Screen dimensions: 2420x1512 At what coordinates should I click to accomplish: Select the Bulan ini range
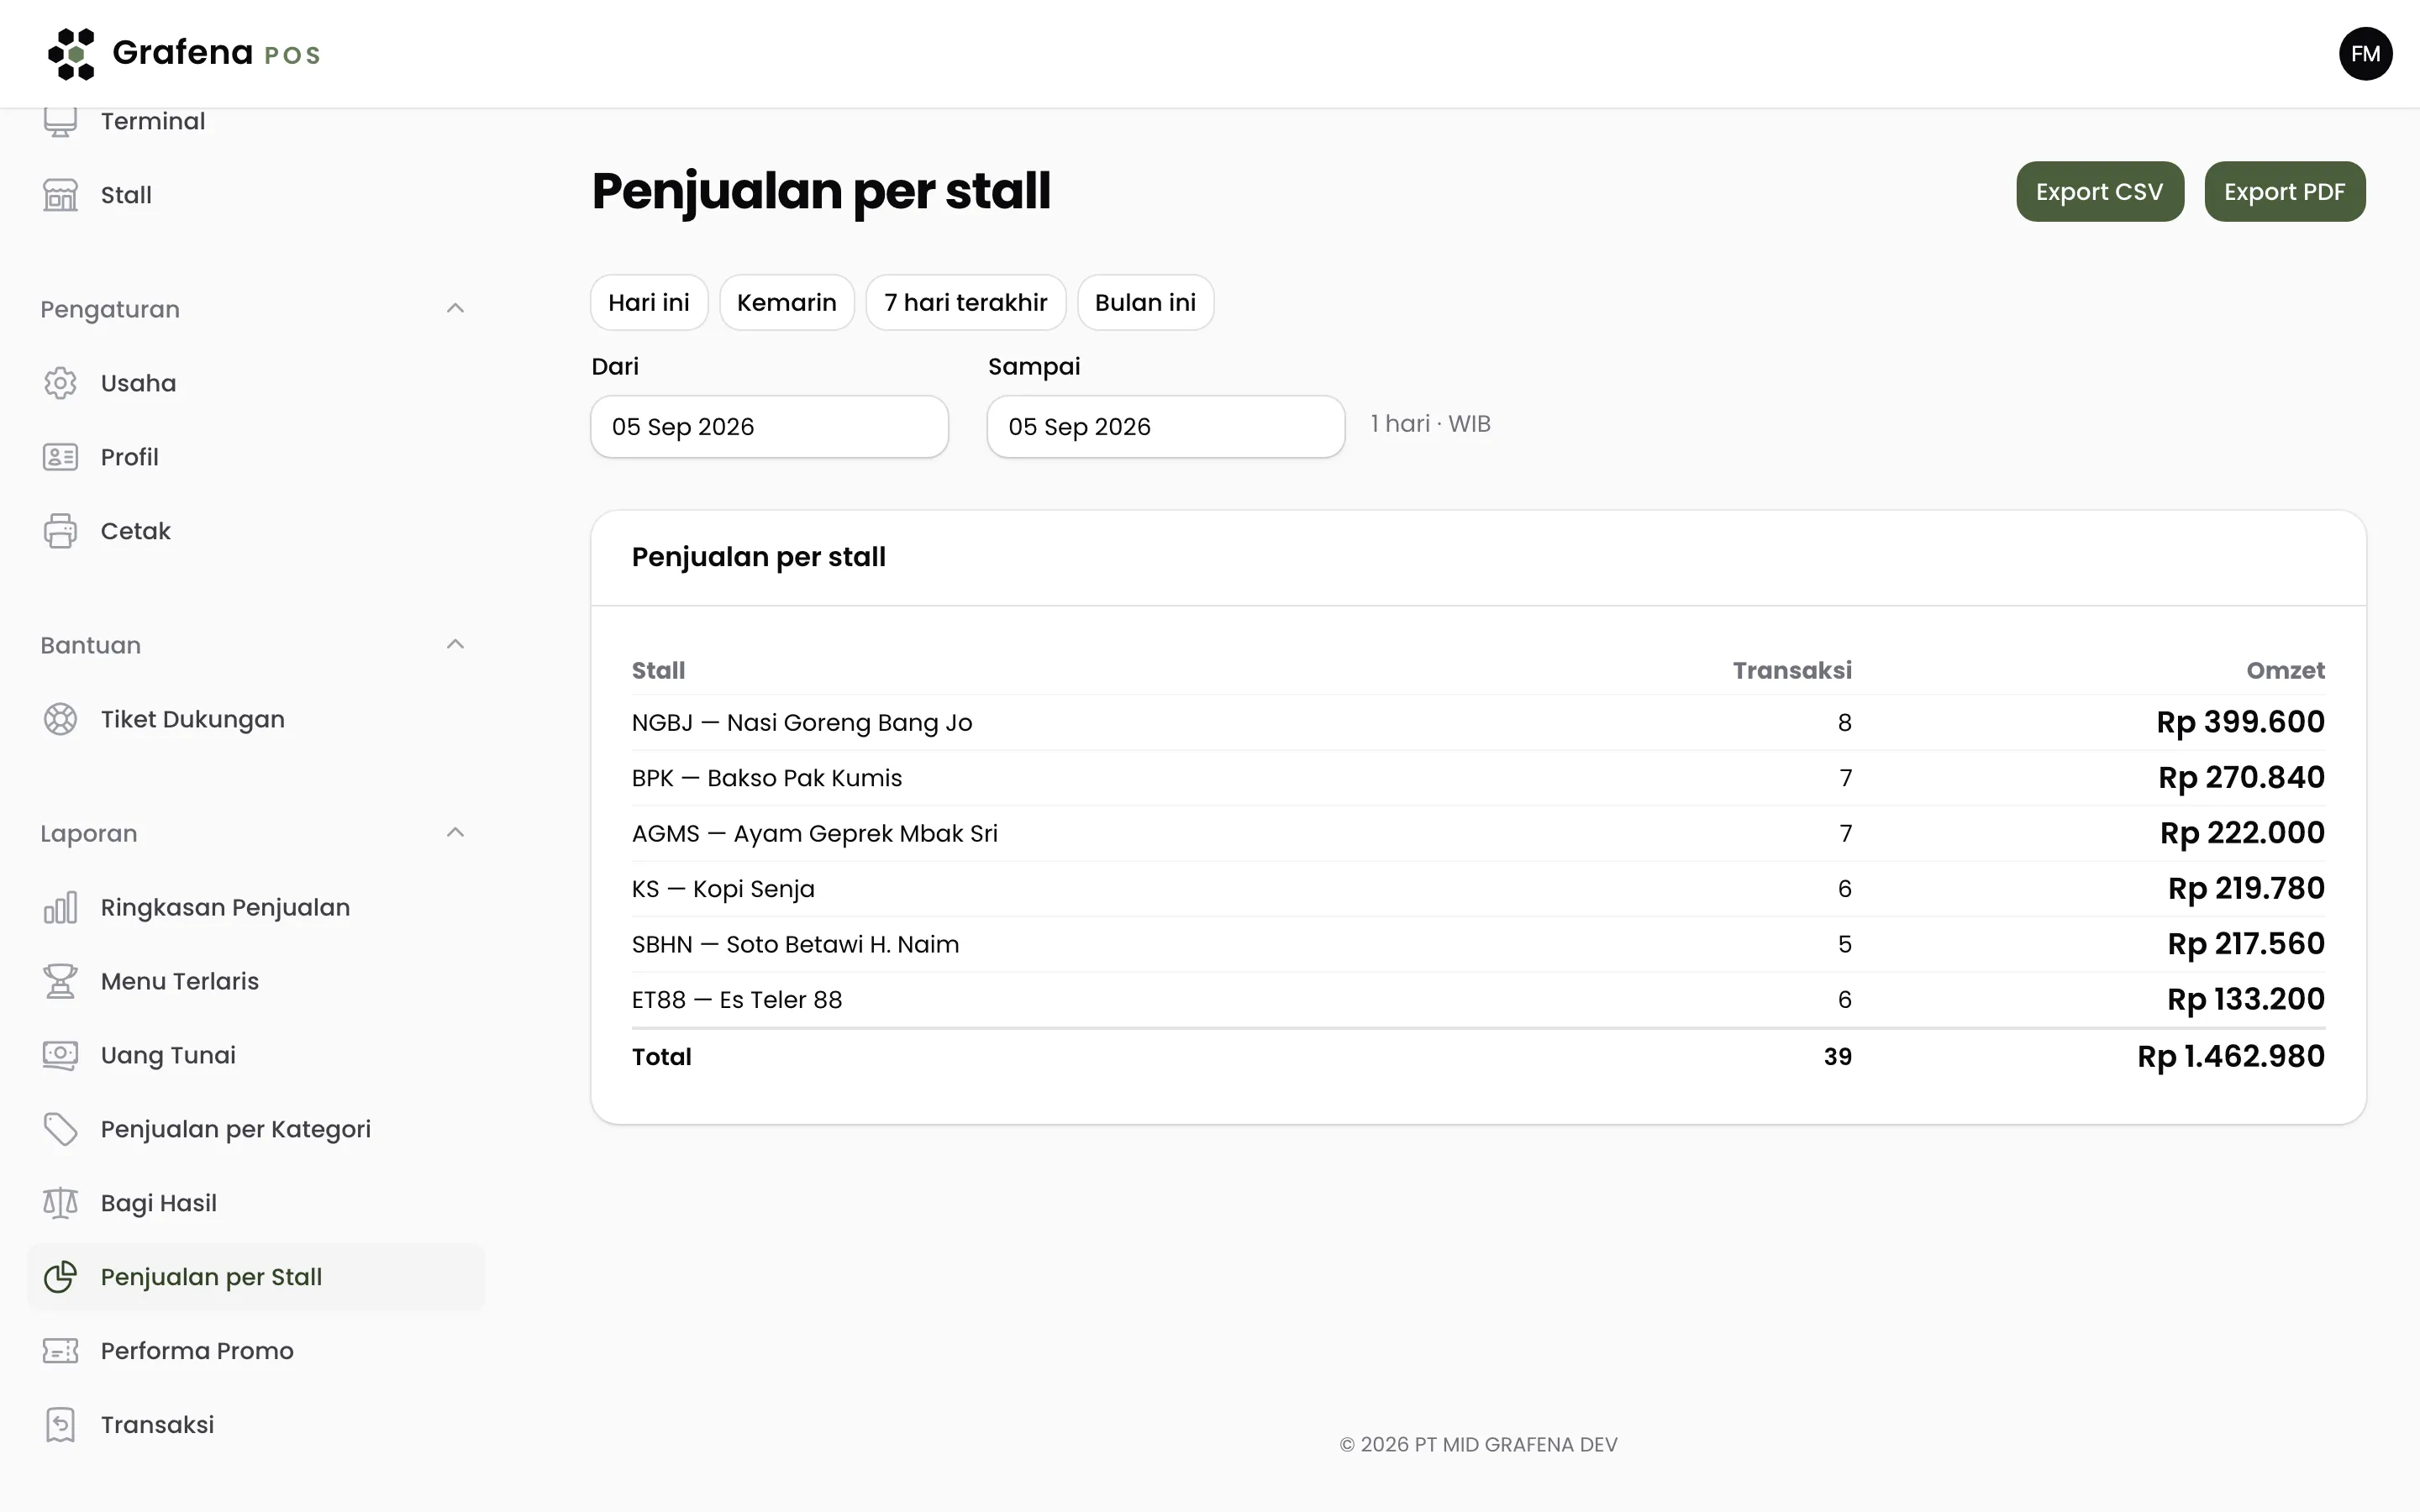click(x=1145, y=302)
